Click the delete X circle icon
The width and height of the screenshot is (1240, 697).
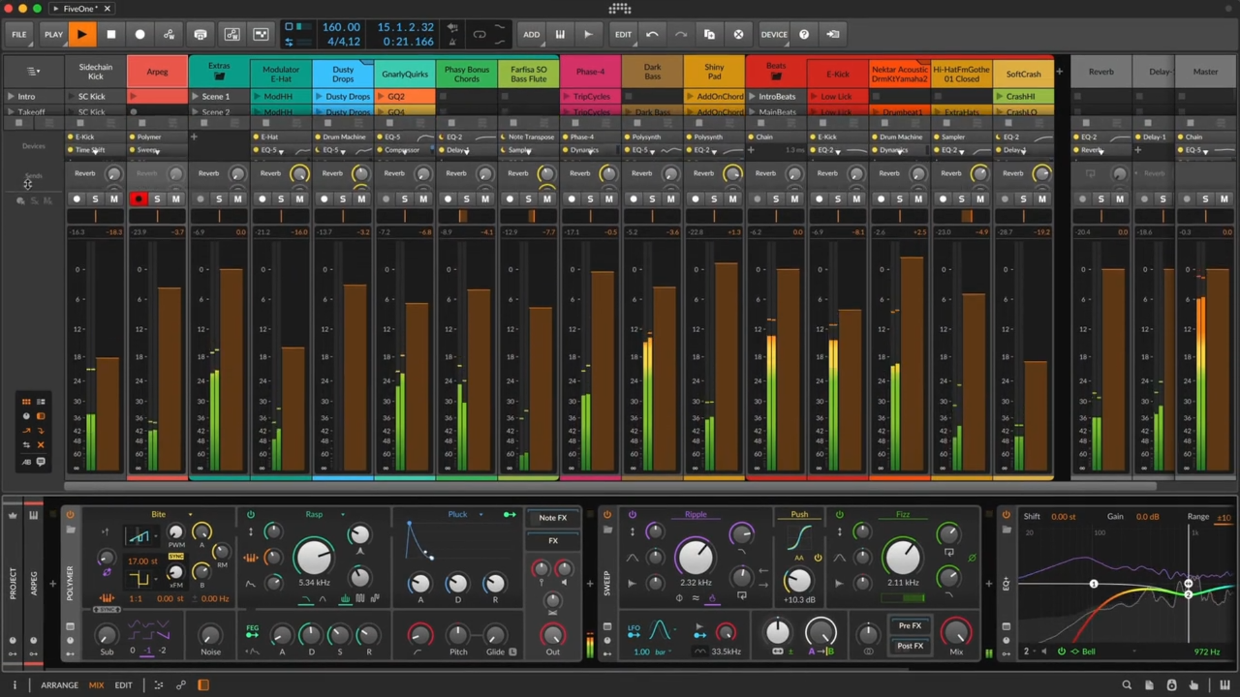(738, 34)
